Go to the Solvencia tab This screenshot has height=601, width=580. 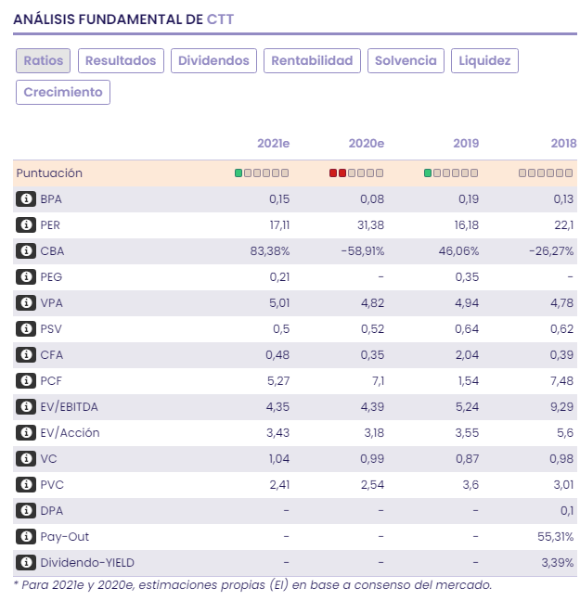(x=406, y=61)
